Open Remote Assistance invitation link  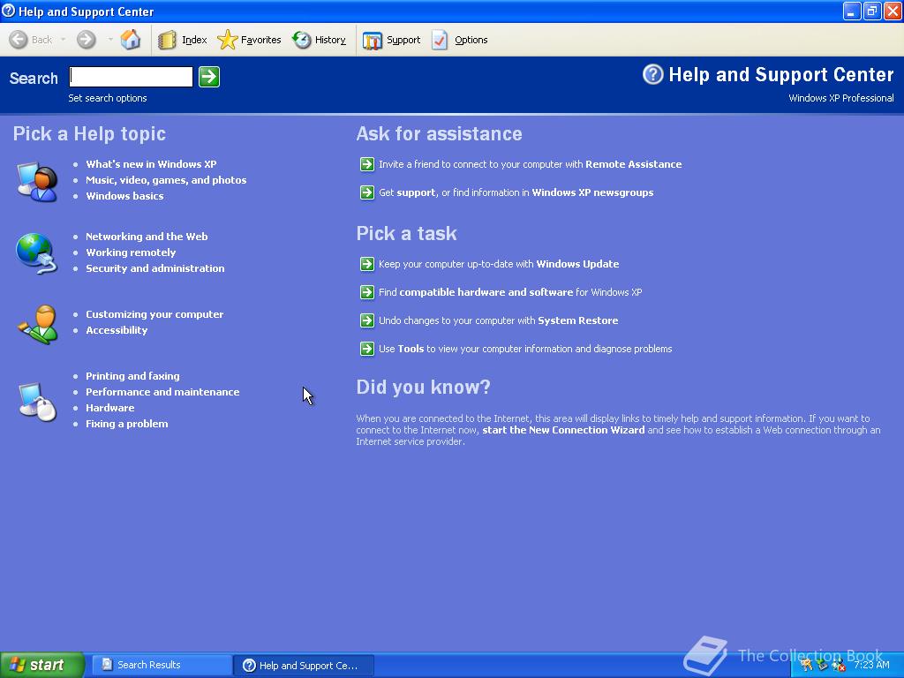[531, 164]
